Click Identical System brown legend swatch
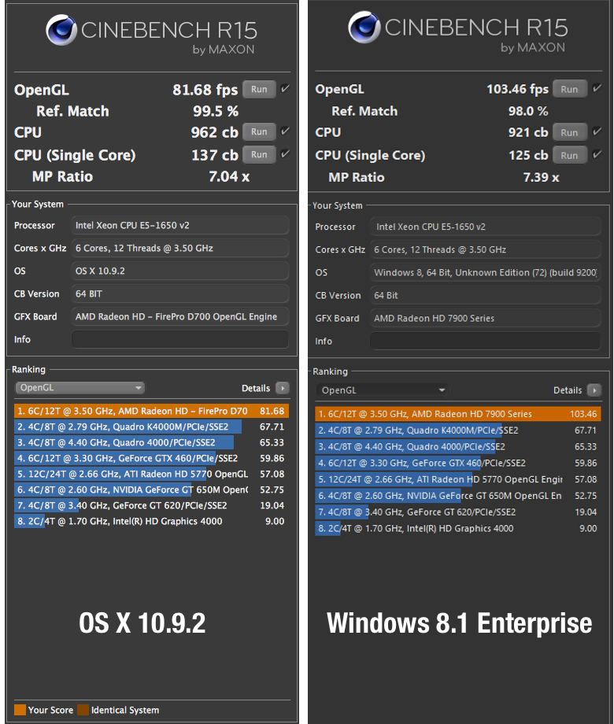 (83, 710)
